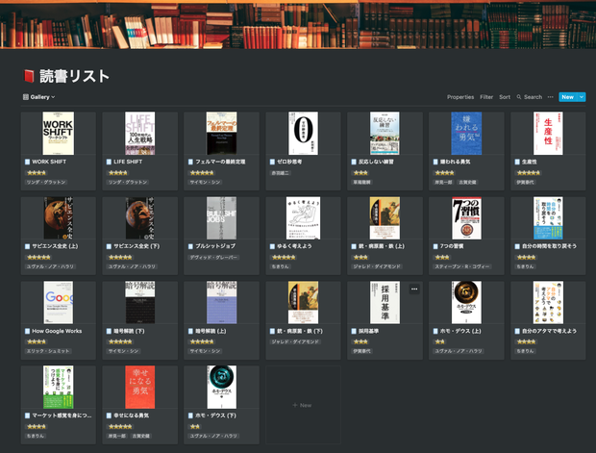Screen dimensions: 596x453
Task: Click the page icon beside ホモ・デウス (上)
Action: pyautogui.click(x=435, y=331)
